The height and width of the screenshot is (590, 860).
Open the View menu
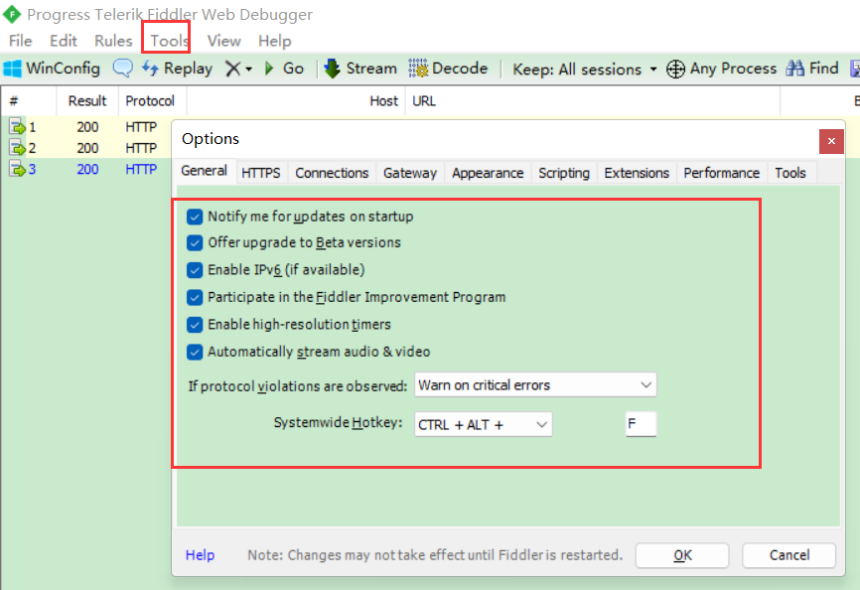(223, 41)
